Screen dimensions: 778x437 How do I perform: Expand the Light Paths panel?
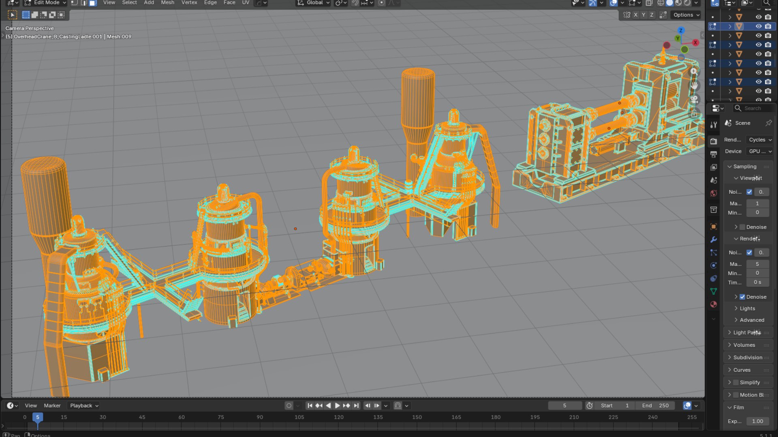748,333
